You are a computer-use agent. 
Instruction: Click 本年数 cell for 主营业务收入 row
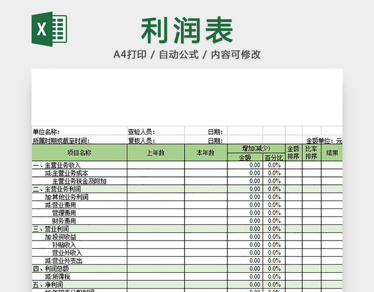click(x=206, y=165)
